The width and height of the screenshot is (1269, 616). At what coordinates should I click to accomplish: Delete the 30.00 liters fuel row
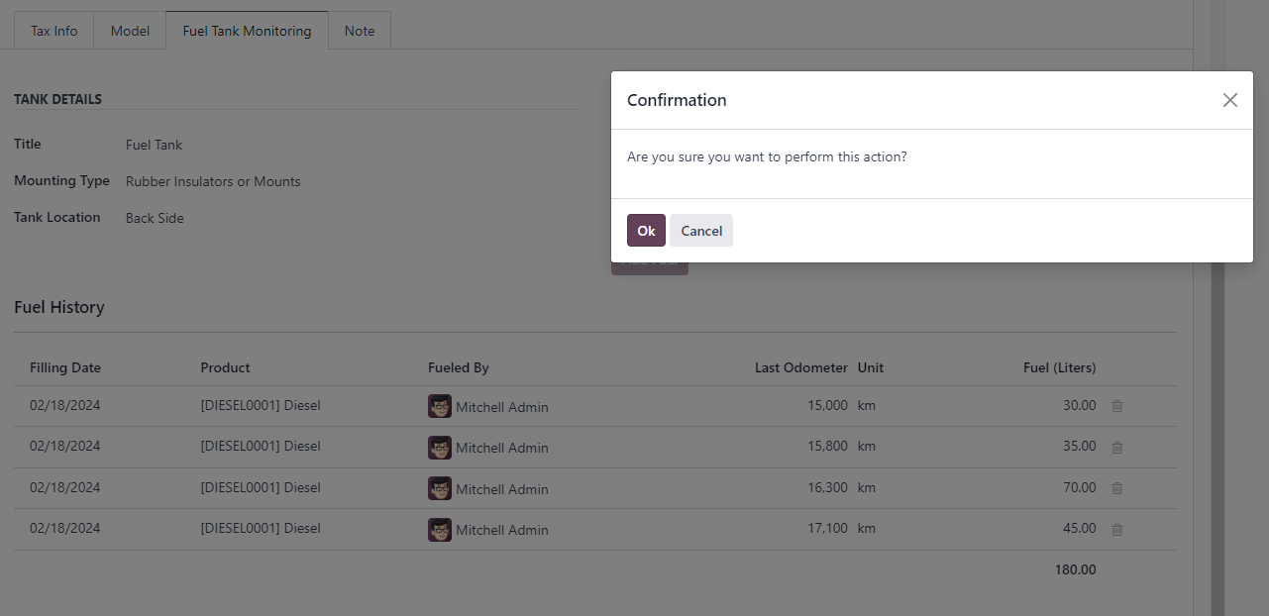pos(1117,406)
